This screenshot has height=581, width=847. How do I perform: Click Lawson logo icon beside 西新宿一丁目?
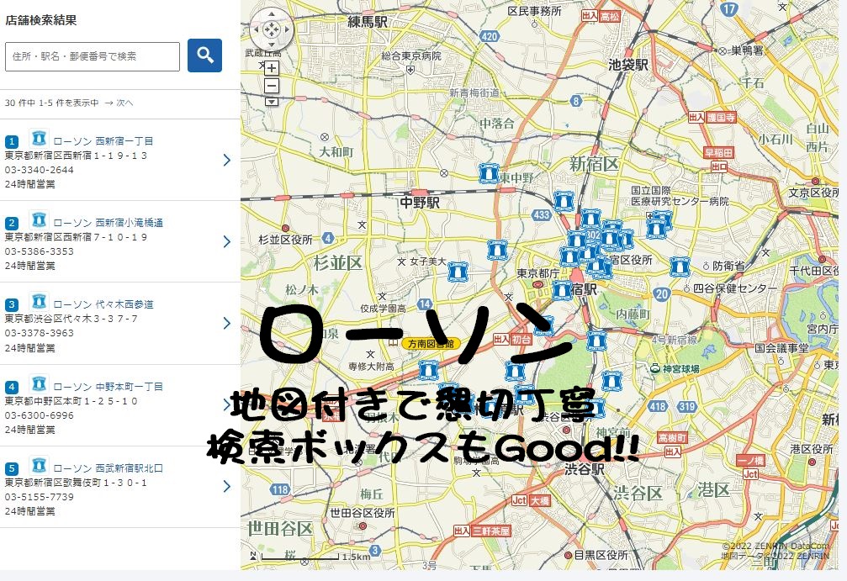point(39,138)
